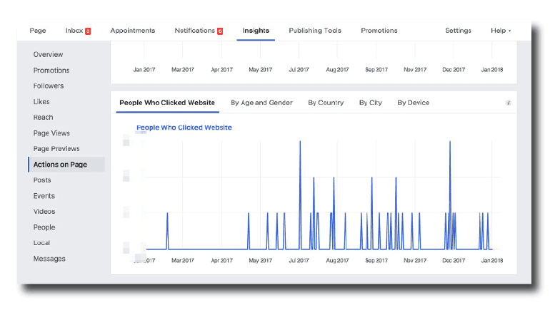View People insights

tap(44, 227)
